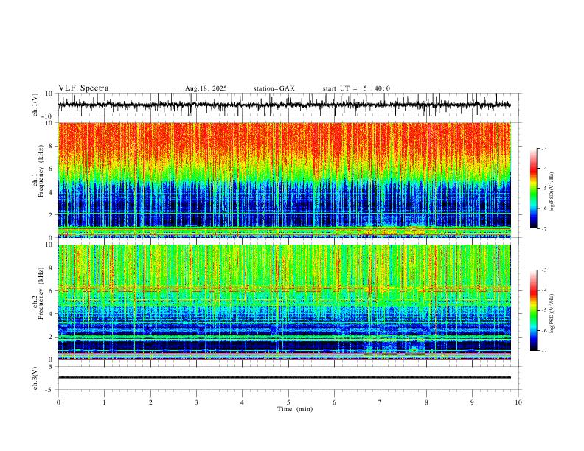Select the "ch.3(V)" axis label
This screenshot has height=451, width=584.
[35, 379]
